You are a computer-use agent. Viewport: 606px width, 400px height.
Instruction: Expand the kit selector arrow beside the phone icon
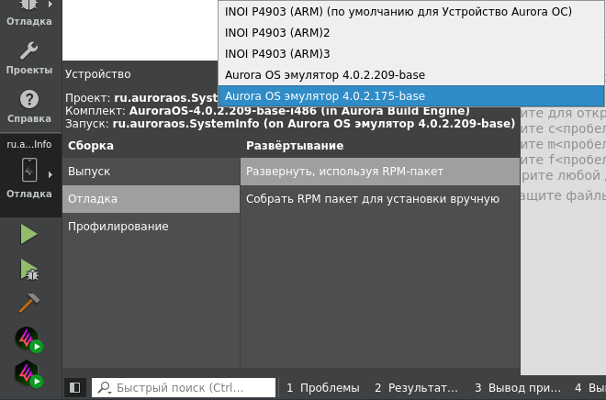(50, 175)
